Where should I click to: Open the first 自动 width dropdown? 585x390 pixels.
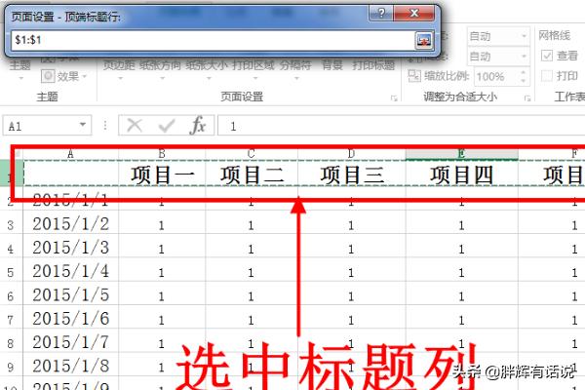(x=524, y=36)
